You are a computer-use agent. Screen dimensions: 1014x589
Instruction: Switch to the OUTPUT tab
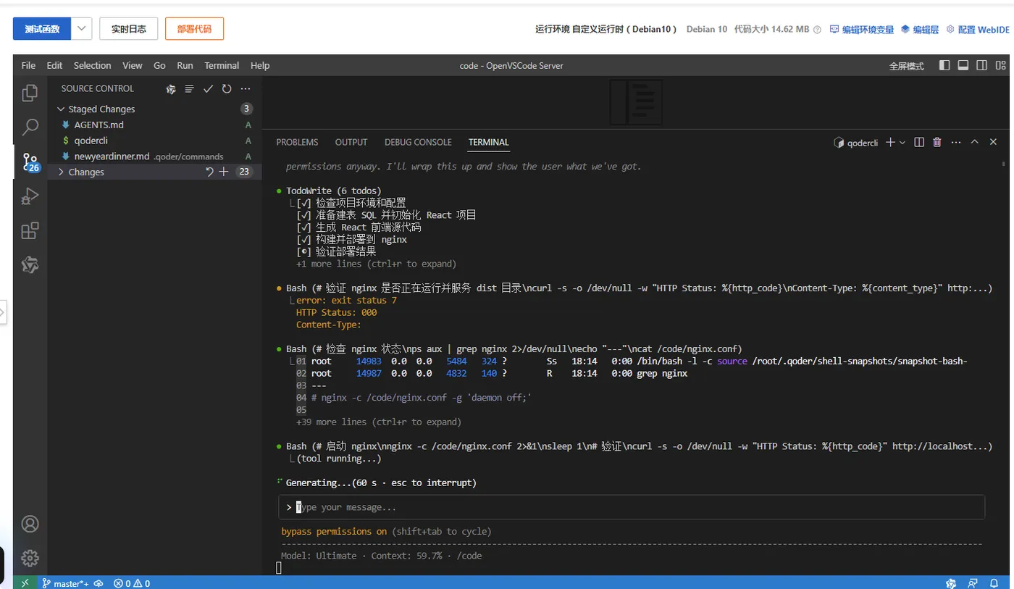coord(351,143)
